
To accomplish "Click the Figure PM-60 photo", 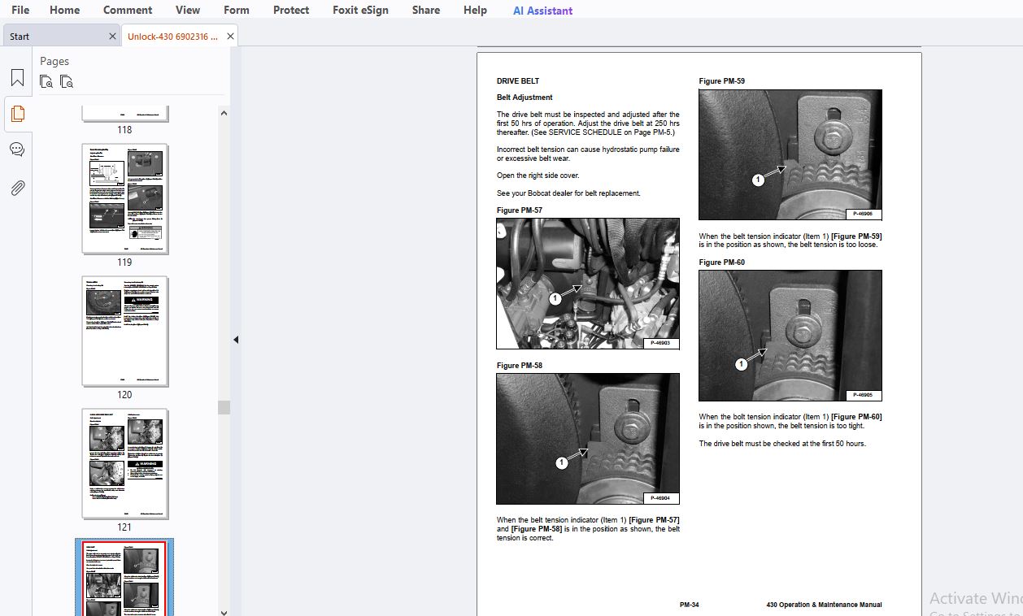I will pos(790,336).
